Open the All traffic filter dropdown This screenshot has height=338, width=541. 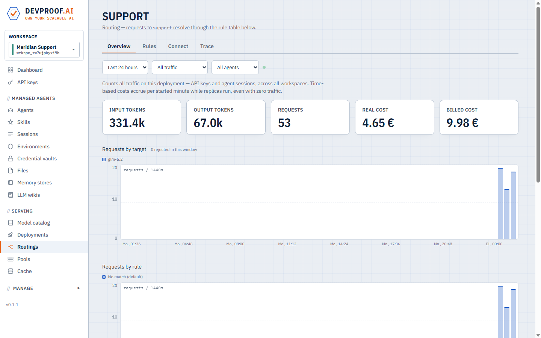coord(180,68)
